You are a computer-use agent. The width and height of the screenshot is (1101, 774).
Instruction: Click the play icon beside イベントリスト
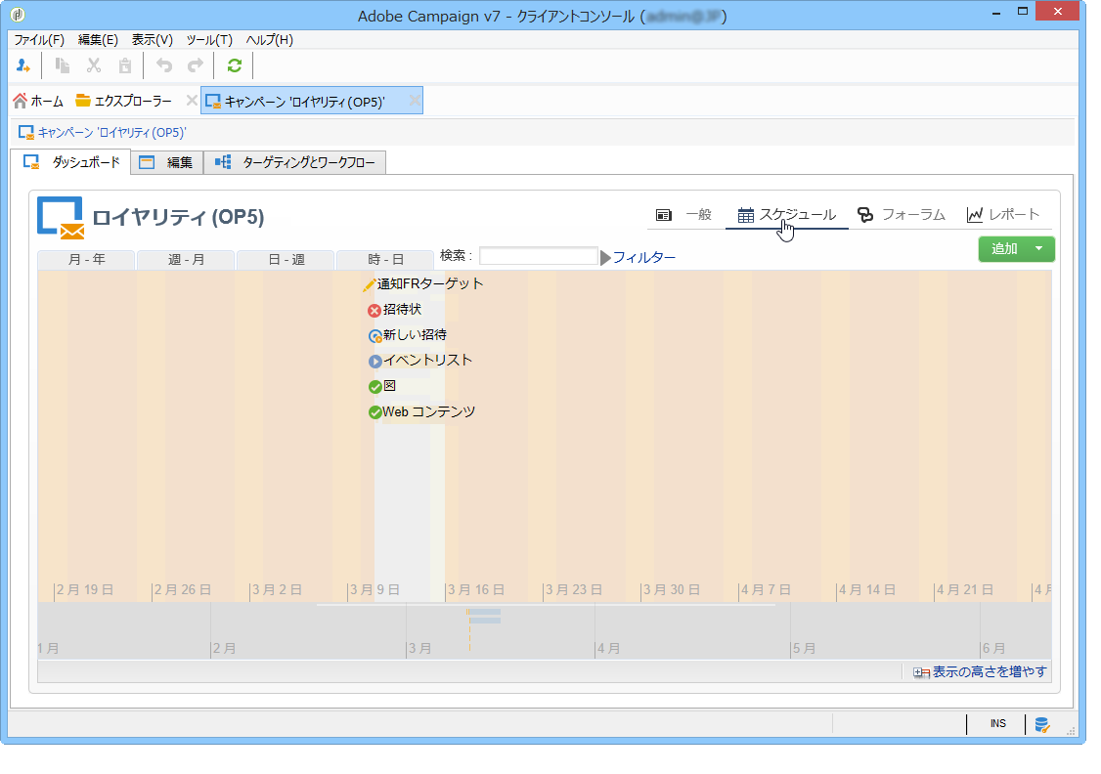pos(374,362)
